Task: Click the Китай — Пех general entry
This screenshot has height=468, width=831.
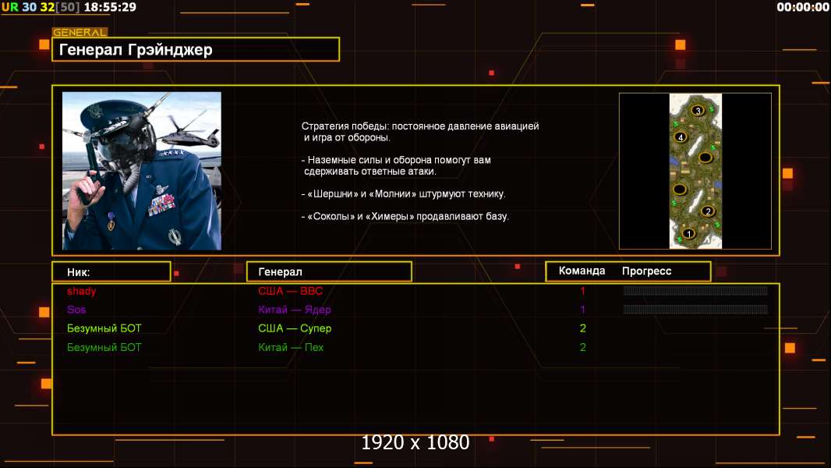Action: coord(291,347)
